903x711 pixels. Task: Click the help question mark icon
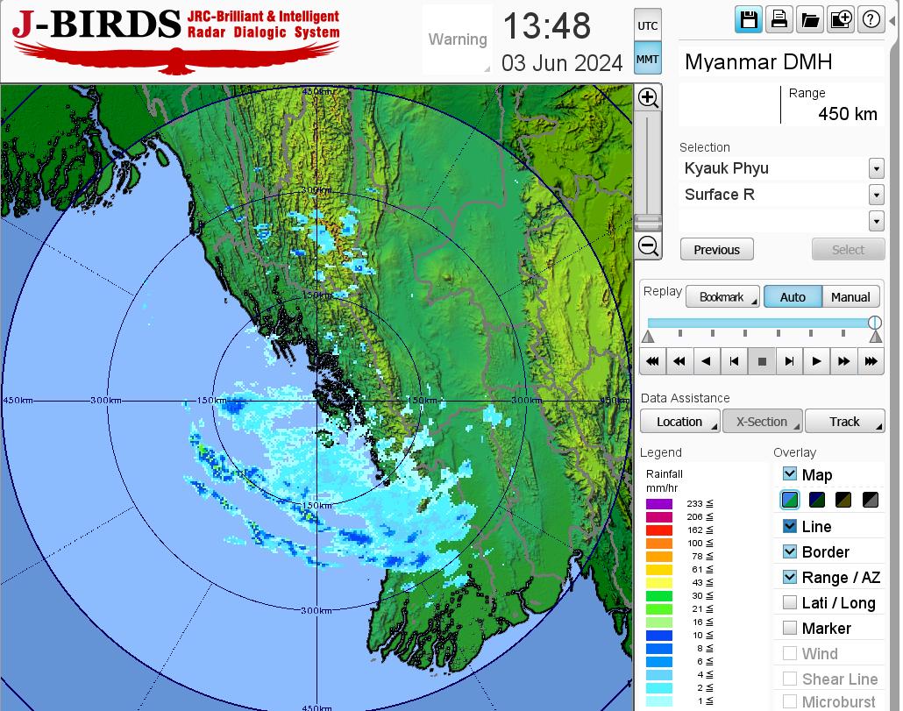pos(871,20)
